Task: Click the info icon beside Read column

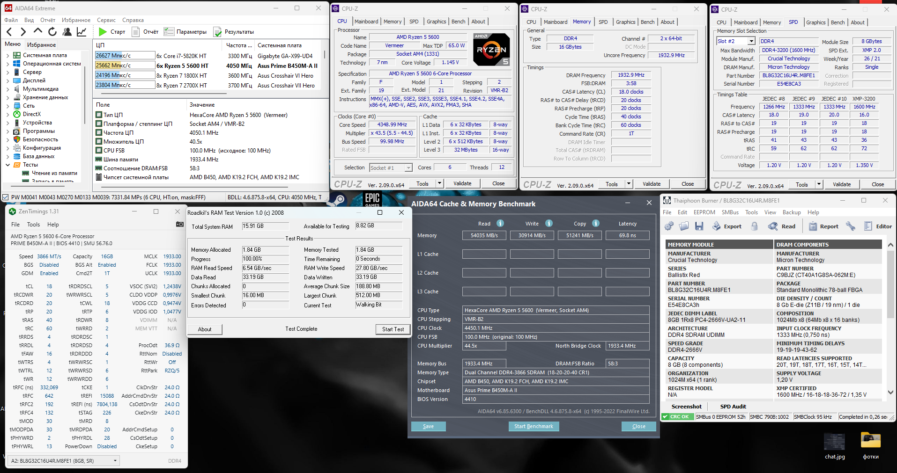Action: tap(500, 223)
